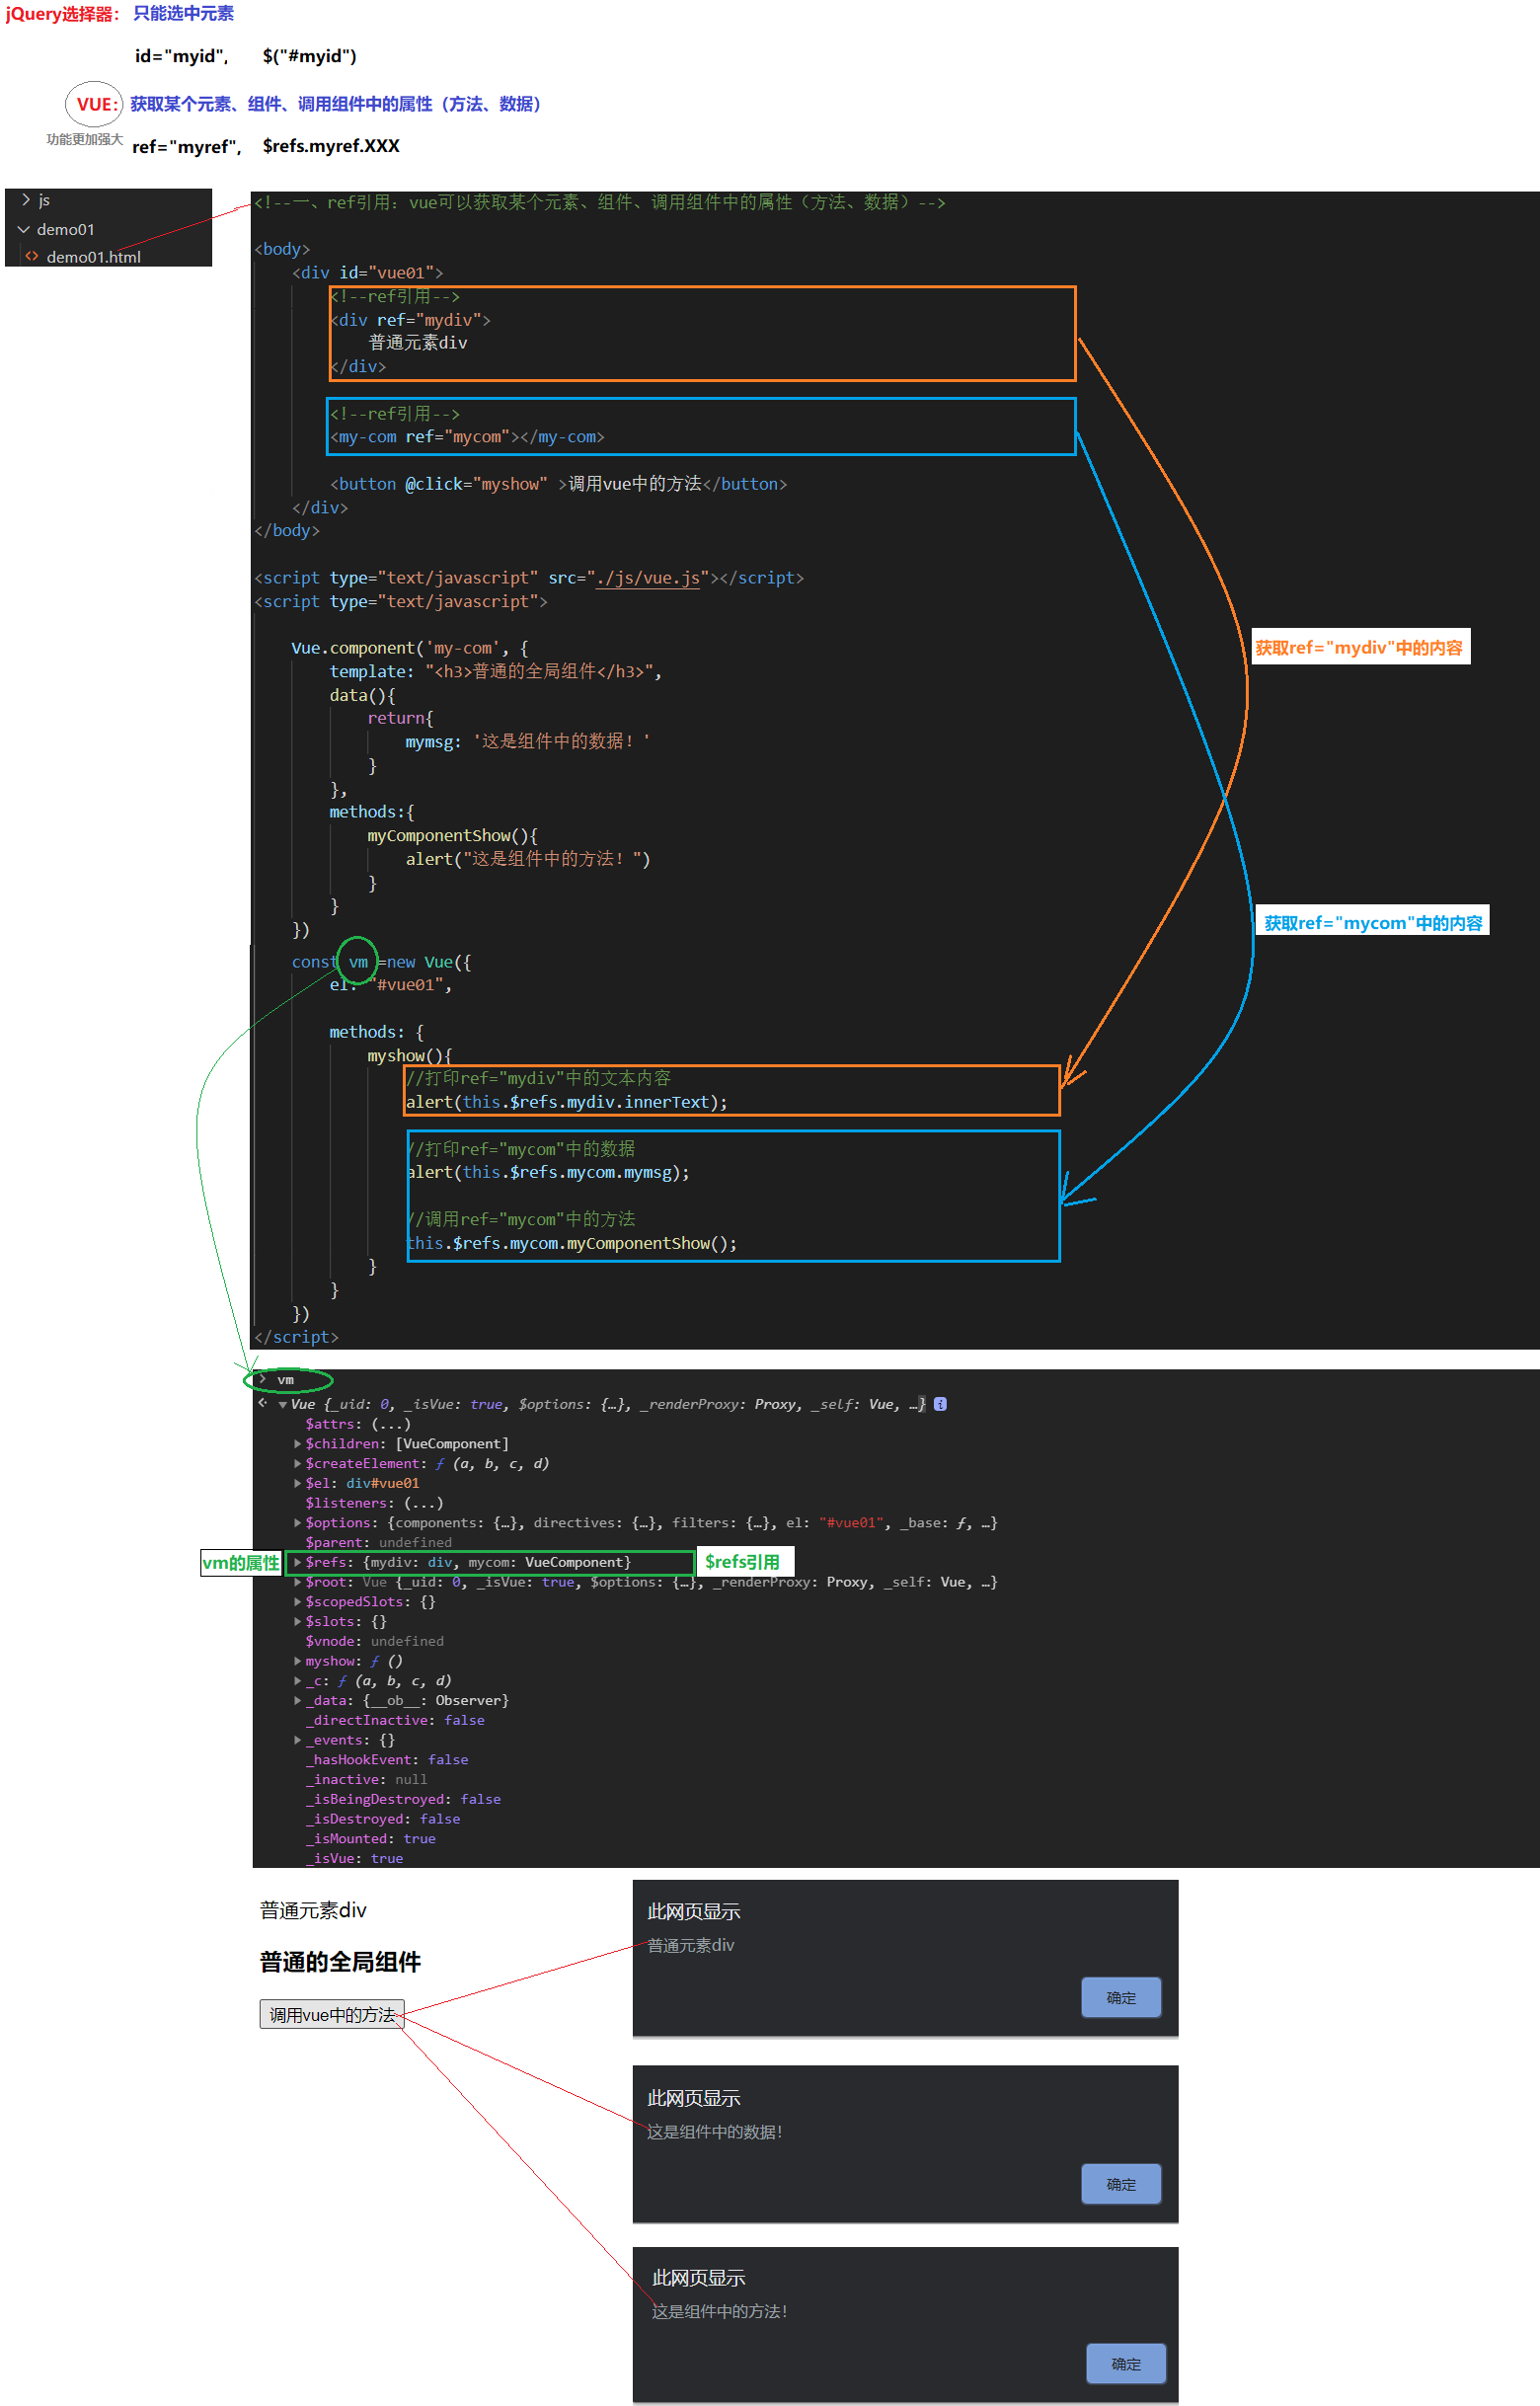
Task: Expand the $children VueComponent entry
Action: (x=298, y=1444)
